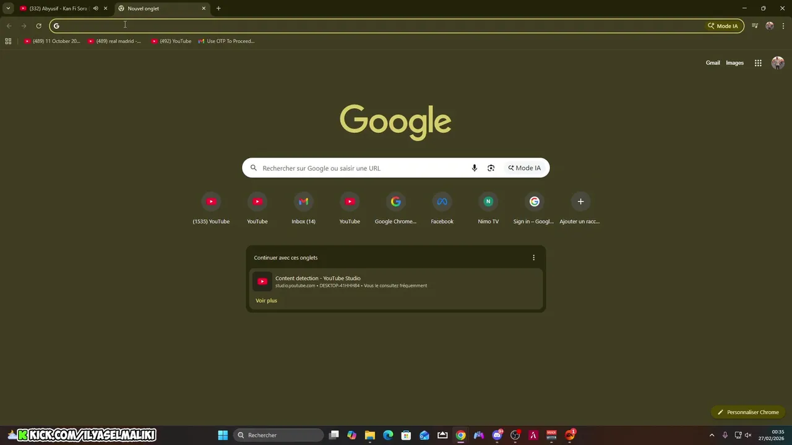The image size is (792, 445).
Task: Open a new tab with plus button
Action: pos(218,9)
